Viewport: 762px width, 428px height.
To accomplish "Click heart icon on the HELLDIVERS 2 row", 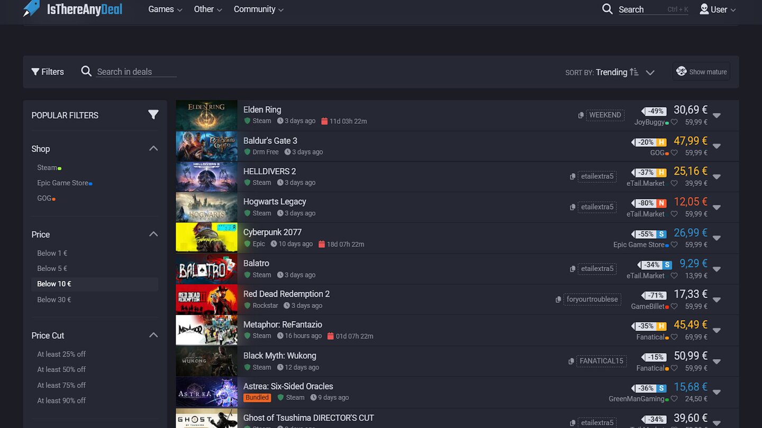I will click(674, 183).
